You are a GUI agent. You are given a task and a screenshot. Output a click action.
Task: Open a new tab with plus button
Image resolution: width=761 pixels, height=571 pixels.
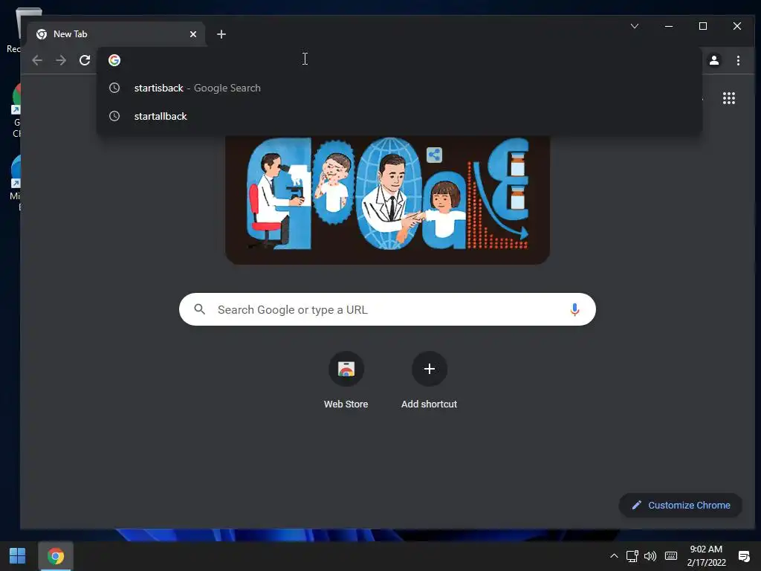[x=221, y=34]
